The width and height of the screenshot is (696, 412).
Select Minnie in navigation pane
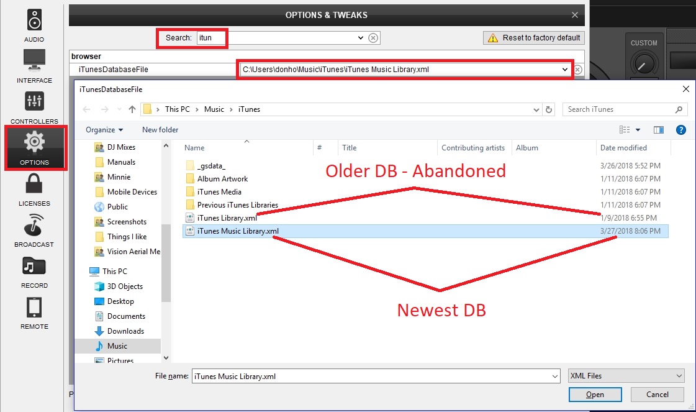tap(119, 177)
